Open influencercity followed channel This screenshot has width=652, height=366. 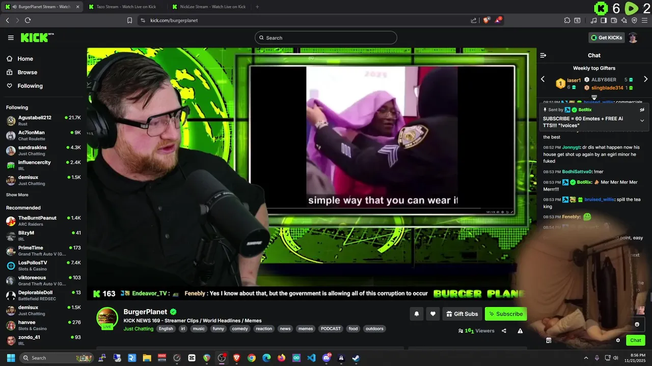[x=43, y=165]
